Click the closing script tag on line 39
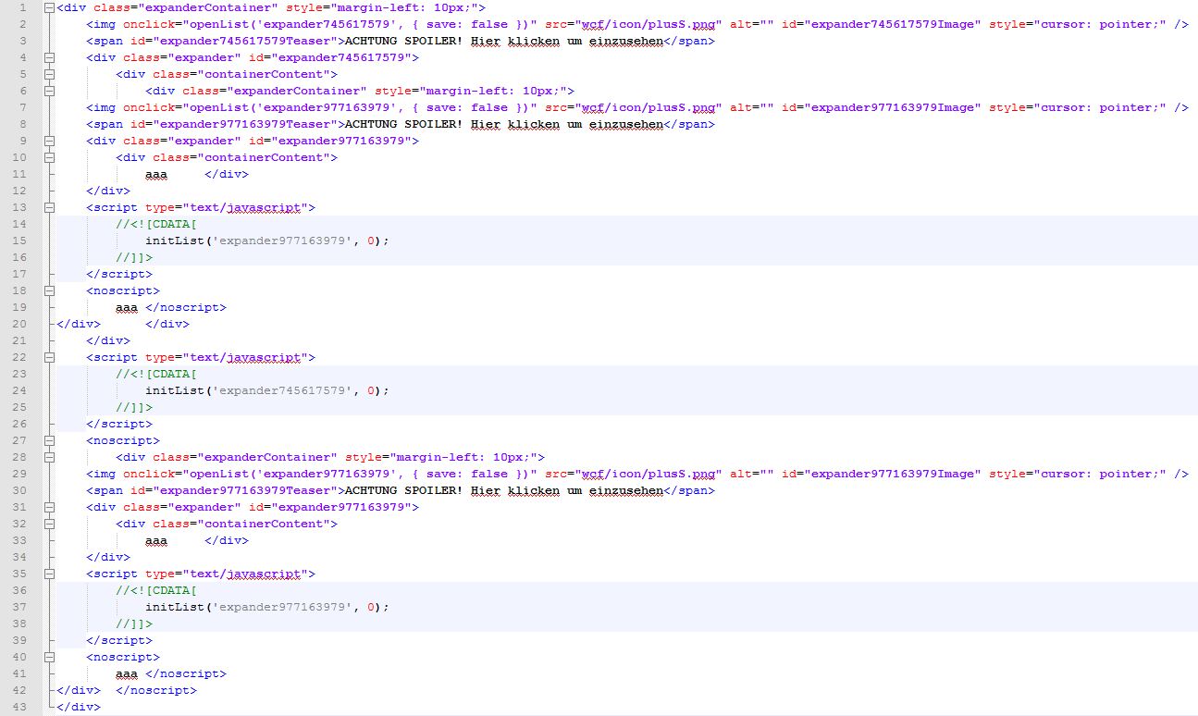The image size is (1198, 716). click(119, 640)
